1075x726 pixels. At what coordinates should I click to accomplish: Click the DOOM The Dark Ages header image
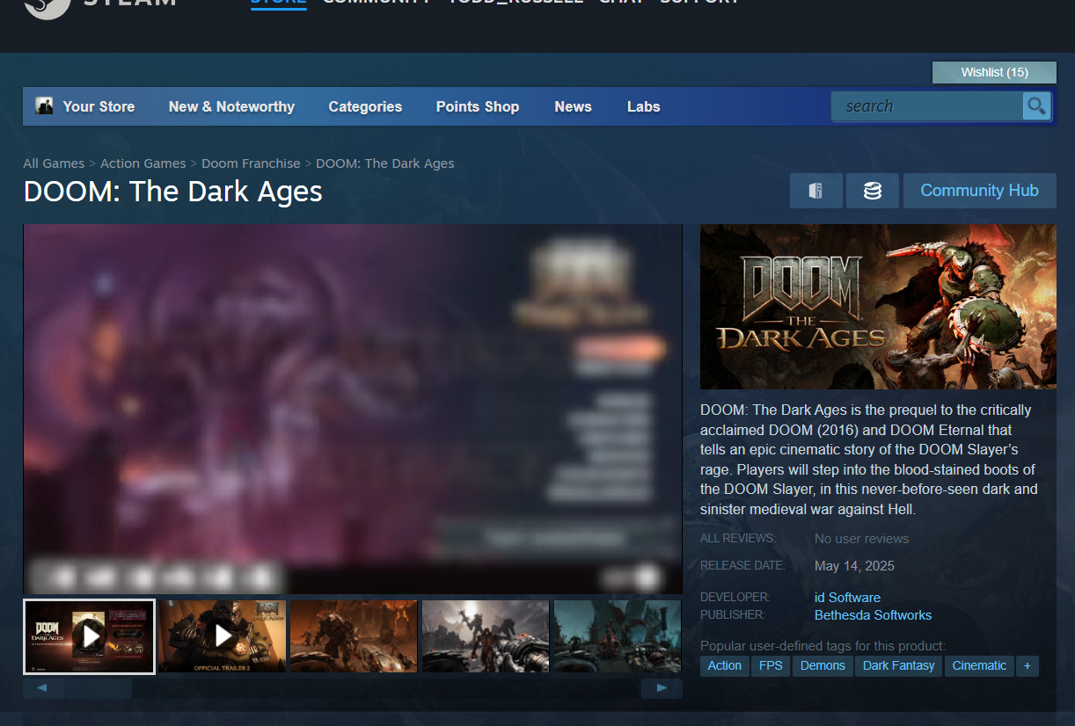click(878, 307)
